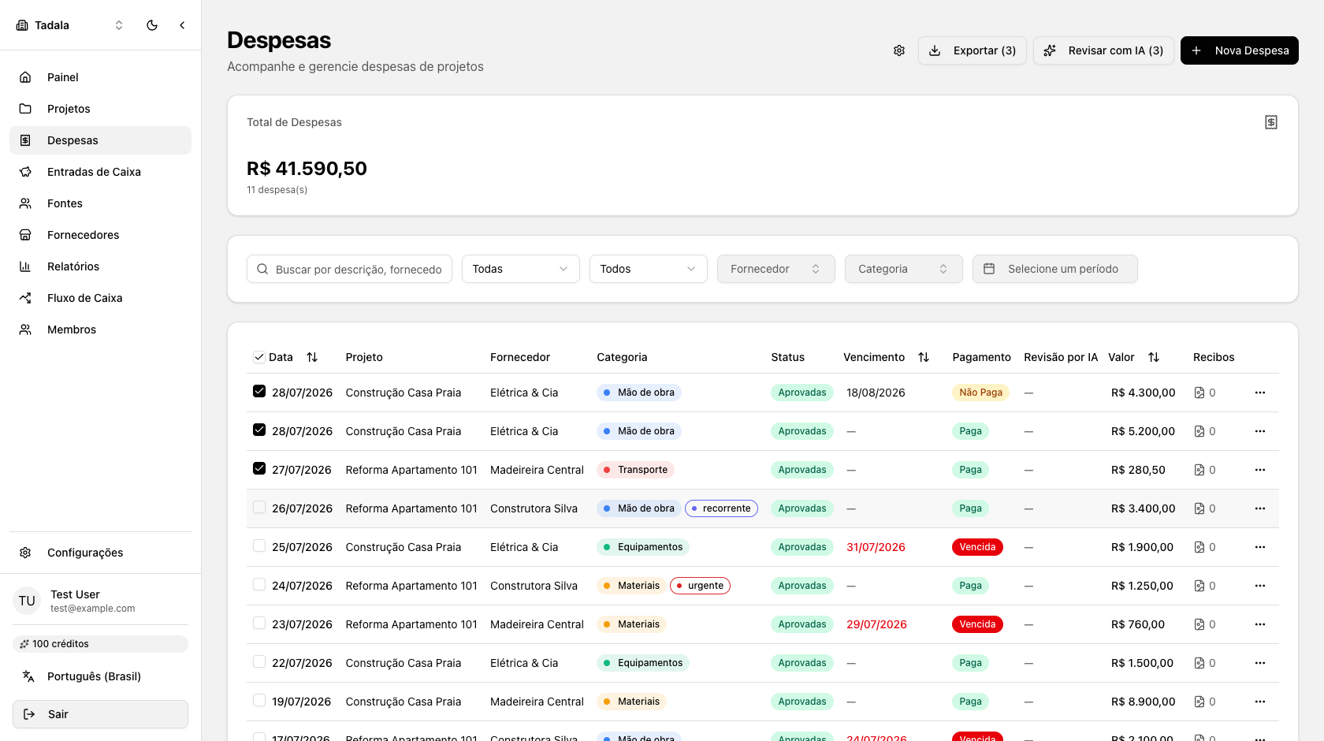Open receipts icon for R$ 1.500,00 row
Screen dimensions: 1324x741
[x=1199, y=663]
